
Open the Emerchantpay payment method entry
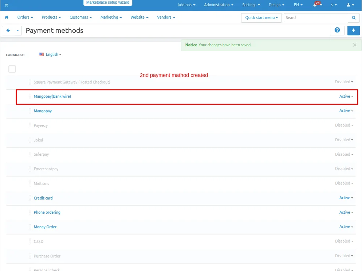(46, 169)
